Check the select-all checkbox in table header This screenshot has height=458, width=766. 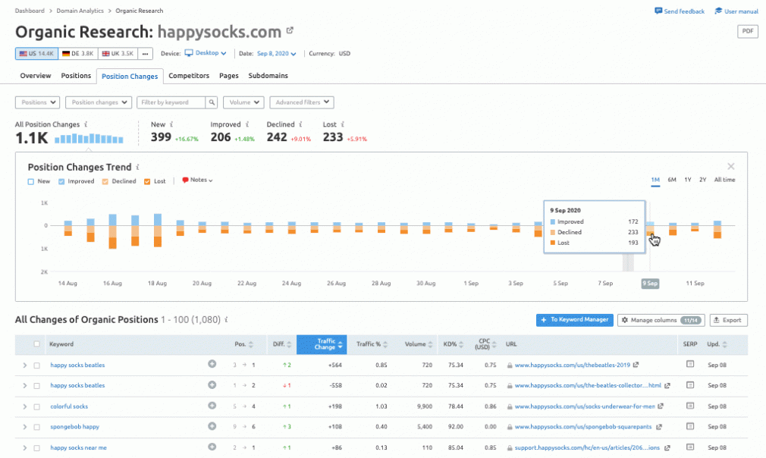coord(36,343)
